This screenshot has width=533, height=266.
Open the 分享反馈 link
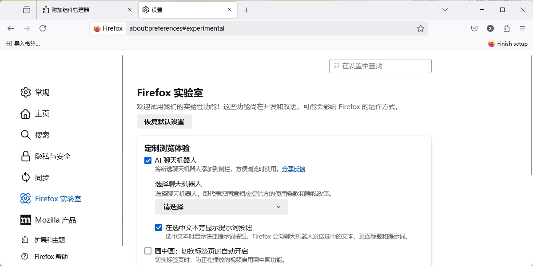pos(293,169)
